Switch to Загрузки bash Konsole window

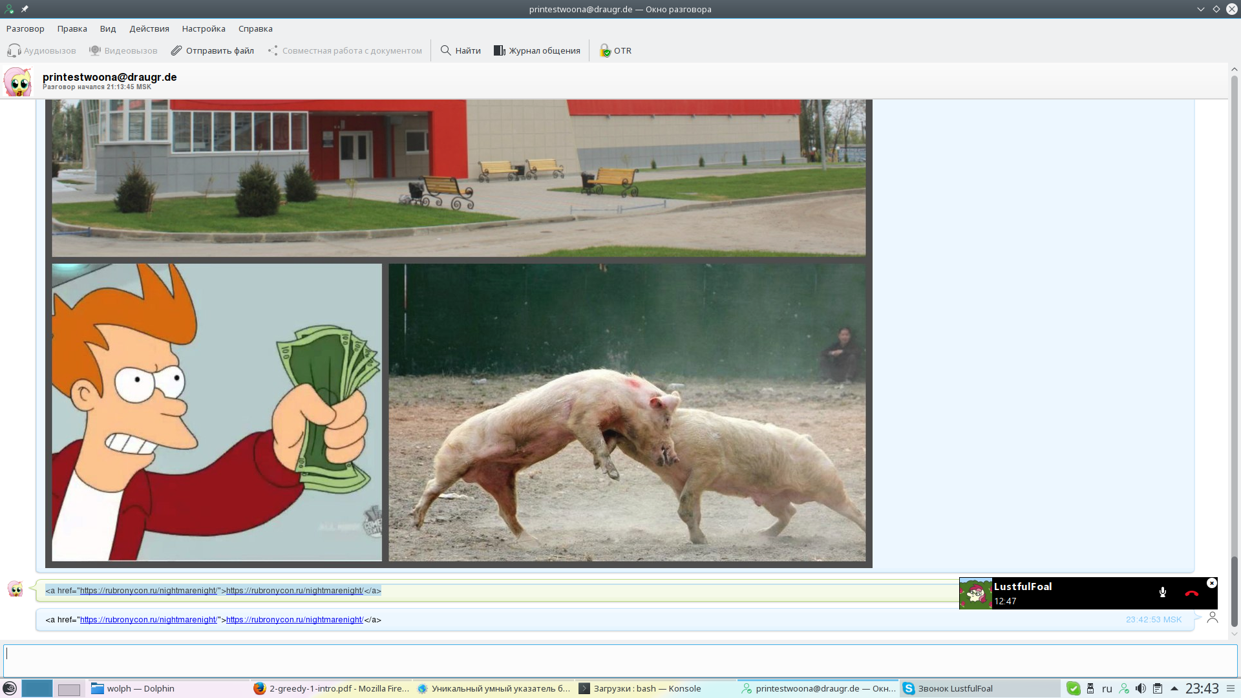[x=656, y=689]
